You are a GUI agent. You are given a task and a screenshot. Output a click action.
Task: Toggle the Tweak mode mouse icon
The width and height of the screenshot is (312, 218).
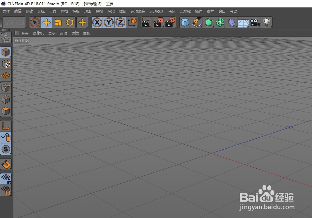click(6, 137)
